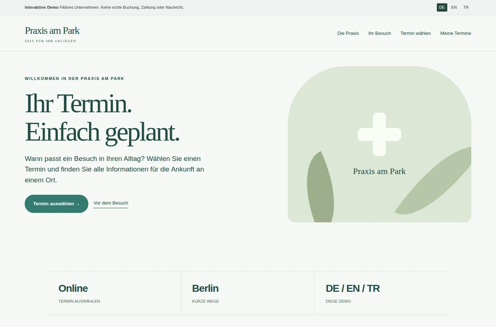Click the Interaktive Demo banner notice
The width and height of the screenshot is (496, 327).
[x=104, y=7]
